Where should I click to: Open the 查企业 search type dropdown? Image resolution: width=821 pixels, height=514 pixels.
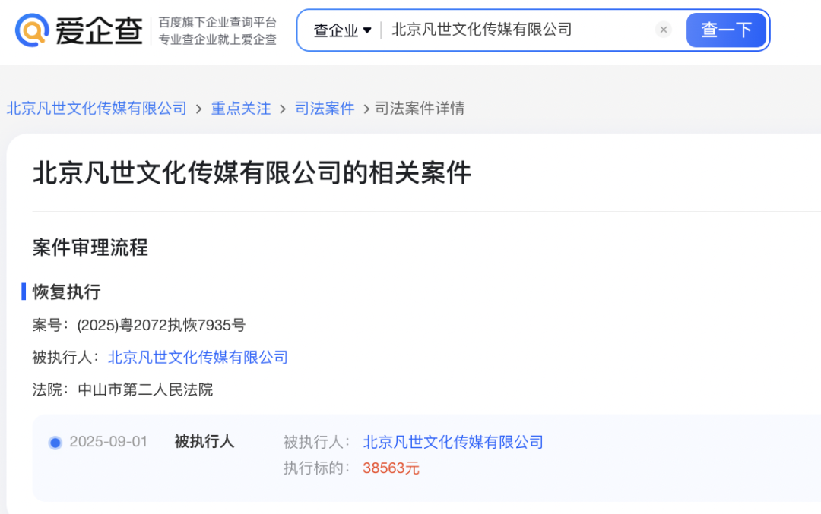tap(342, 30)
